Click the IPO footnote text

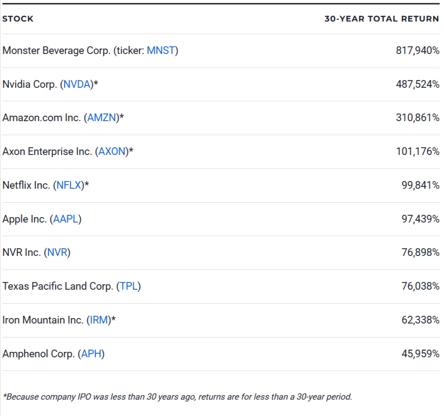click(178, 397)
